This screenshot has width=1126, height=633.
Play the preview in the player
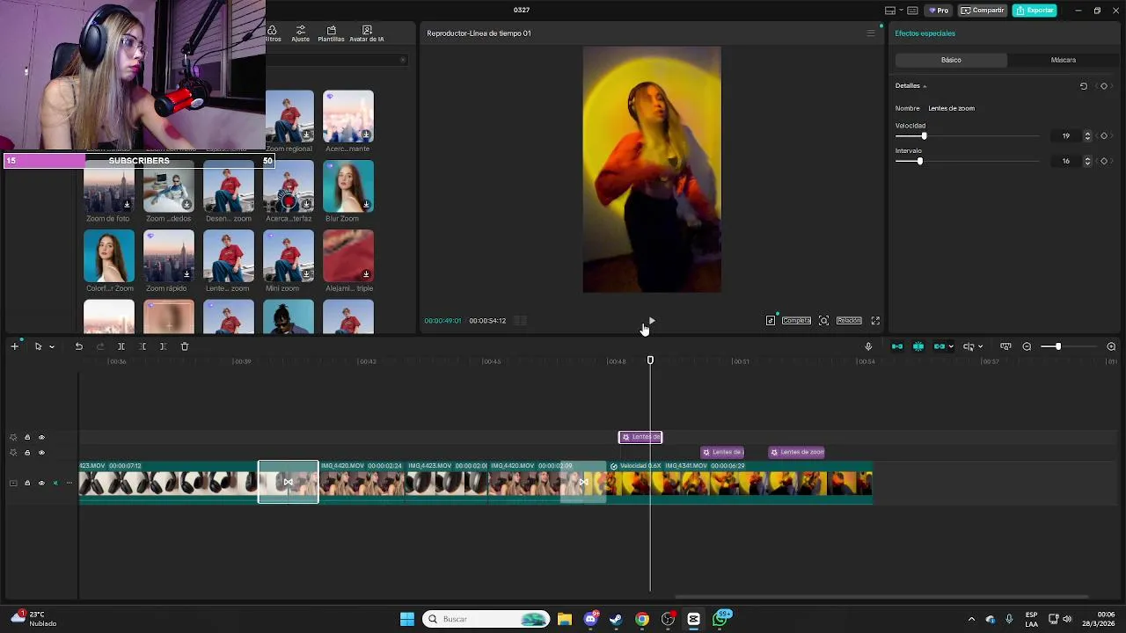[651, 321]
